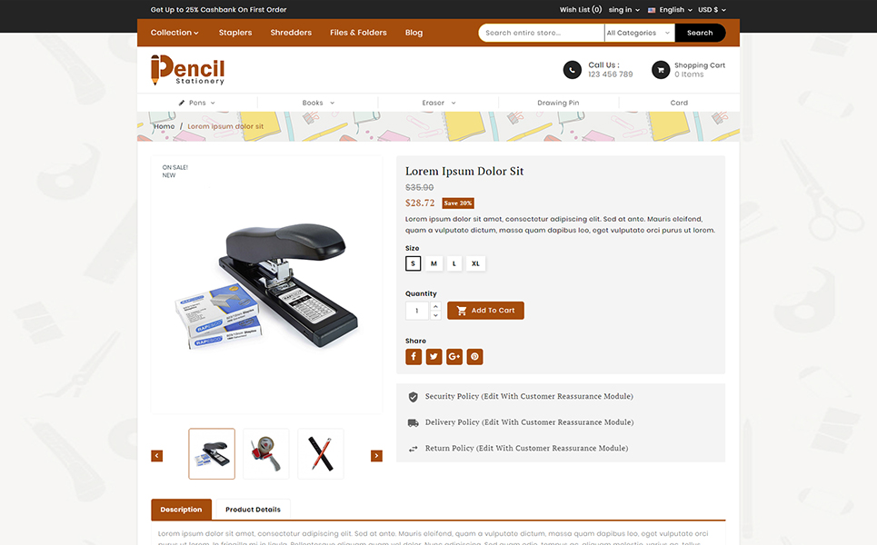
Task: Switch to Product Details tab
Action: point(253,510)
